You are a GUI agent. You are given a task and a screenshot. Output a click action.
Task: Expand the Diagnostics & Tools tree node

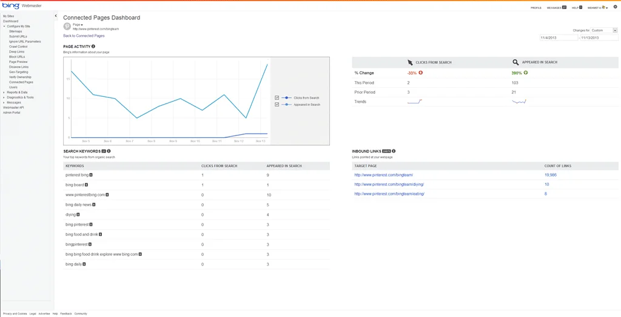pyautogui.click(x=4, y=97)
